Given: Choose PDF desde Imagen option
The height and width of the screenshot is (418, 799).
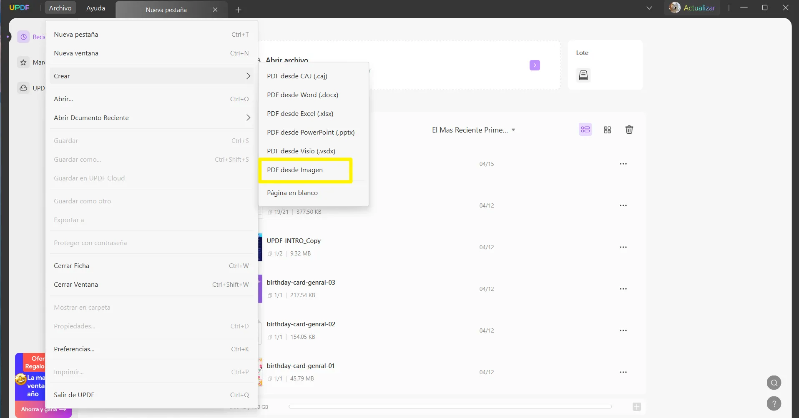Looking at the screenshot, I should [306, 170].
